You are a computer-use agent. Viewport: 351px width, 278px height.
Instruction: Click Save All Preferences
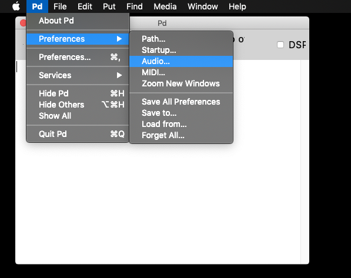(x=181, y=102)
